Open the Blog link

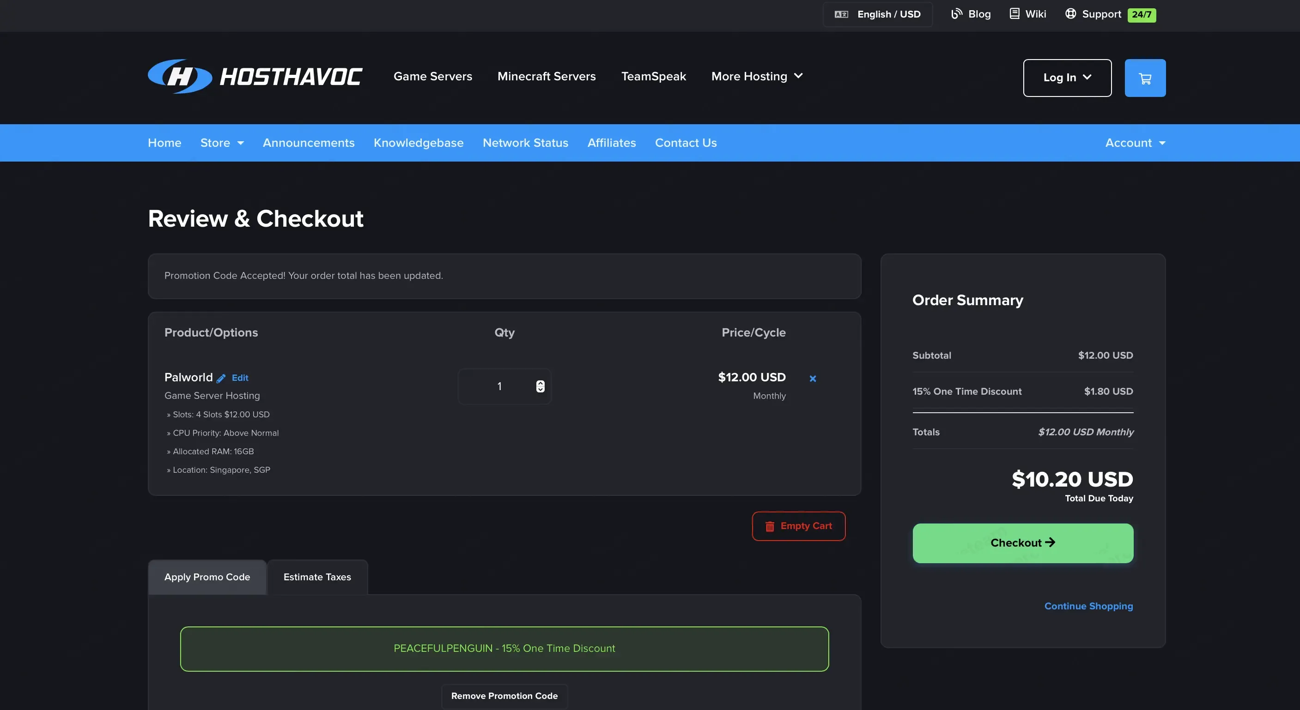click(x=979, y=14)
